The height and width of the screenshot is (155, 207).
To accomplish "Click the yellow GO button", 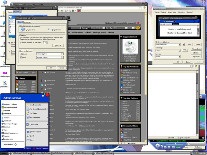I will (x=137, y=28).
